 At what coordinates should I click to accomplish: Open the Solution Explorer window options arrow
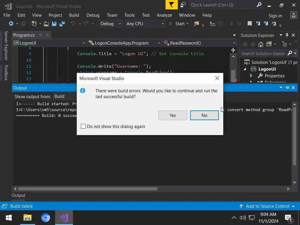(x=281, y=35)
